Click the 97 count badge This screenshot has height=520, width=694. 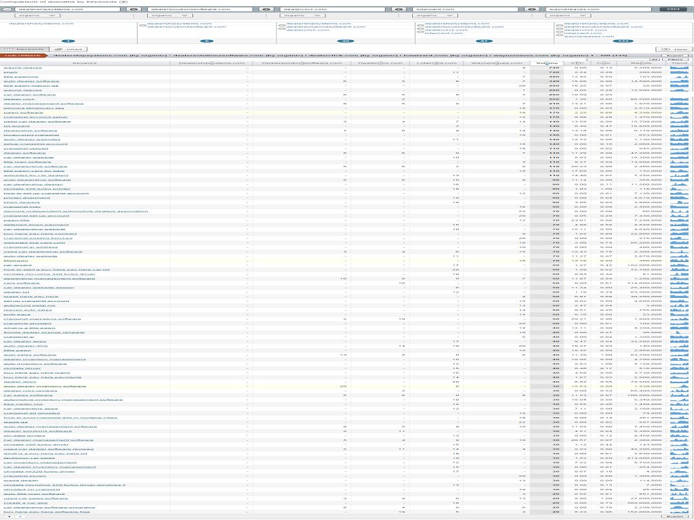click(484, 41)
